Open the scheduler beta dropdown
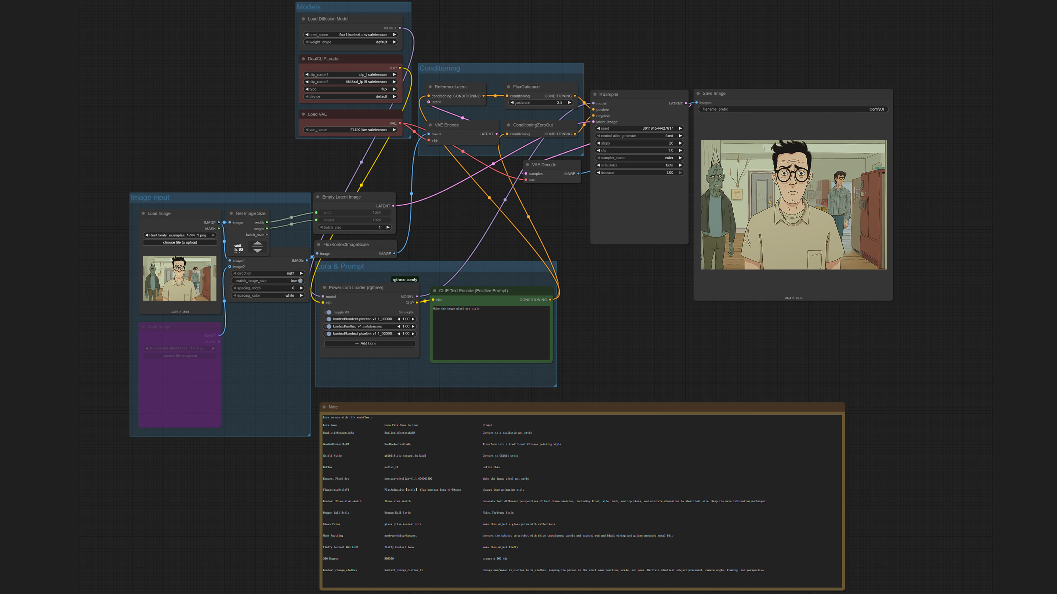1057x594 pixels. pyautogui.click(x=639, y=165)
